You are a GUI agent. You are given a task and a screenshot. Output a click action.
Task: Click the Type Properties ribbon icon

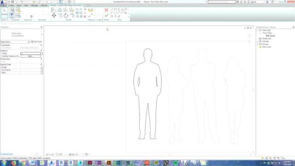(12, 10)
